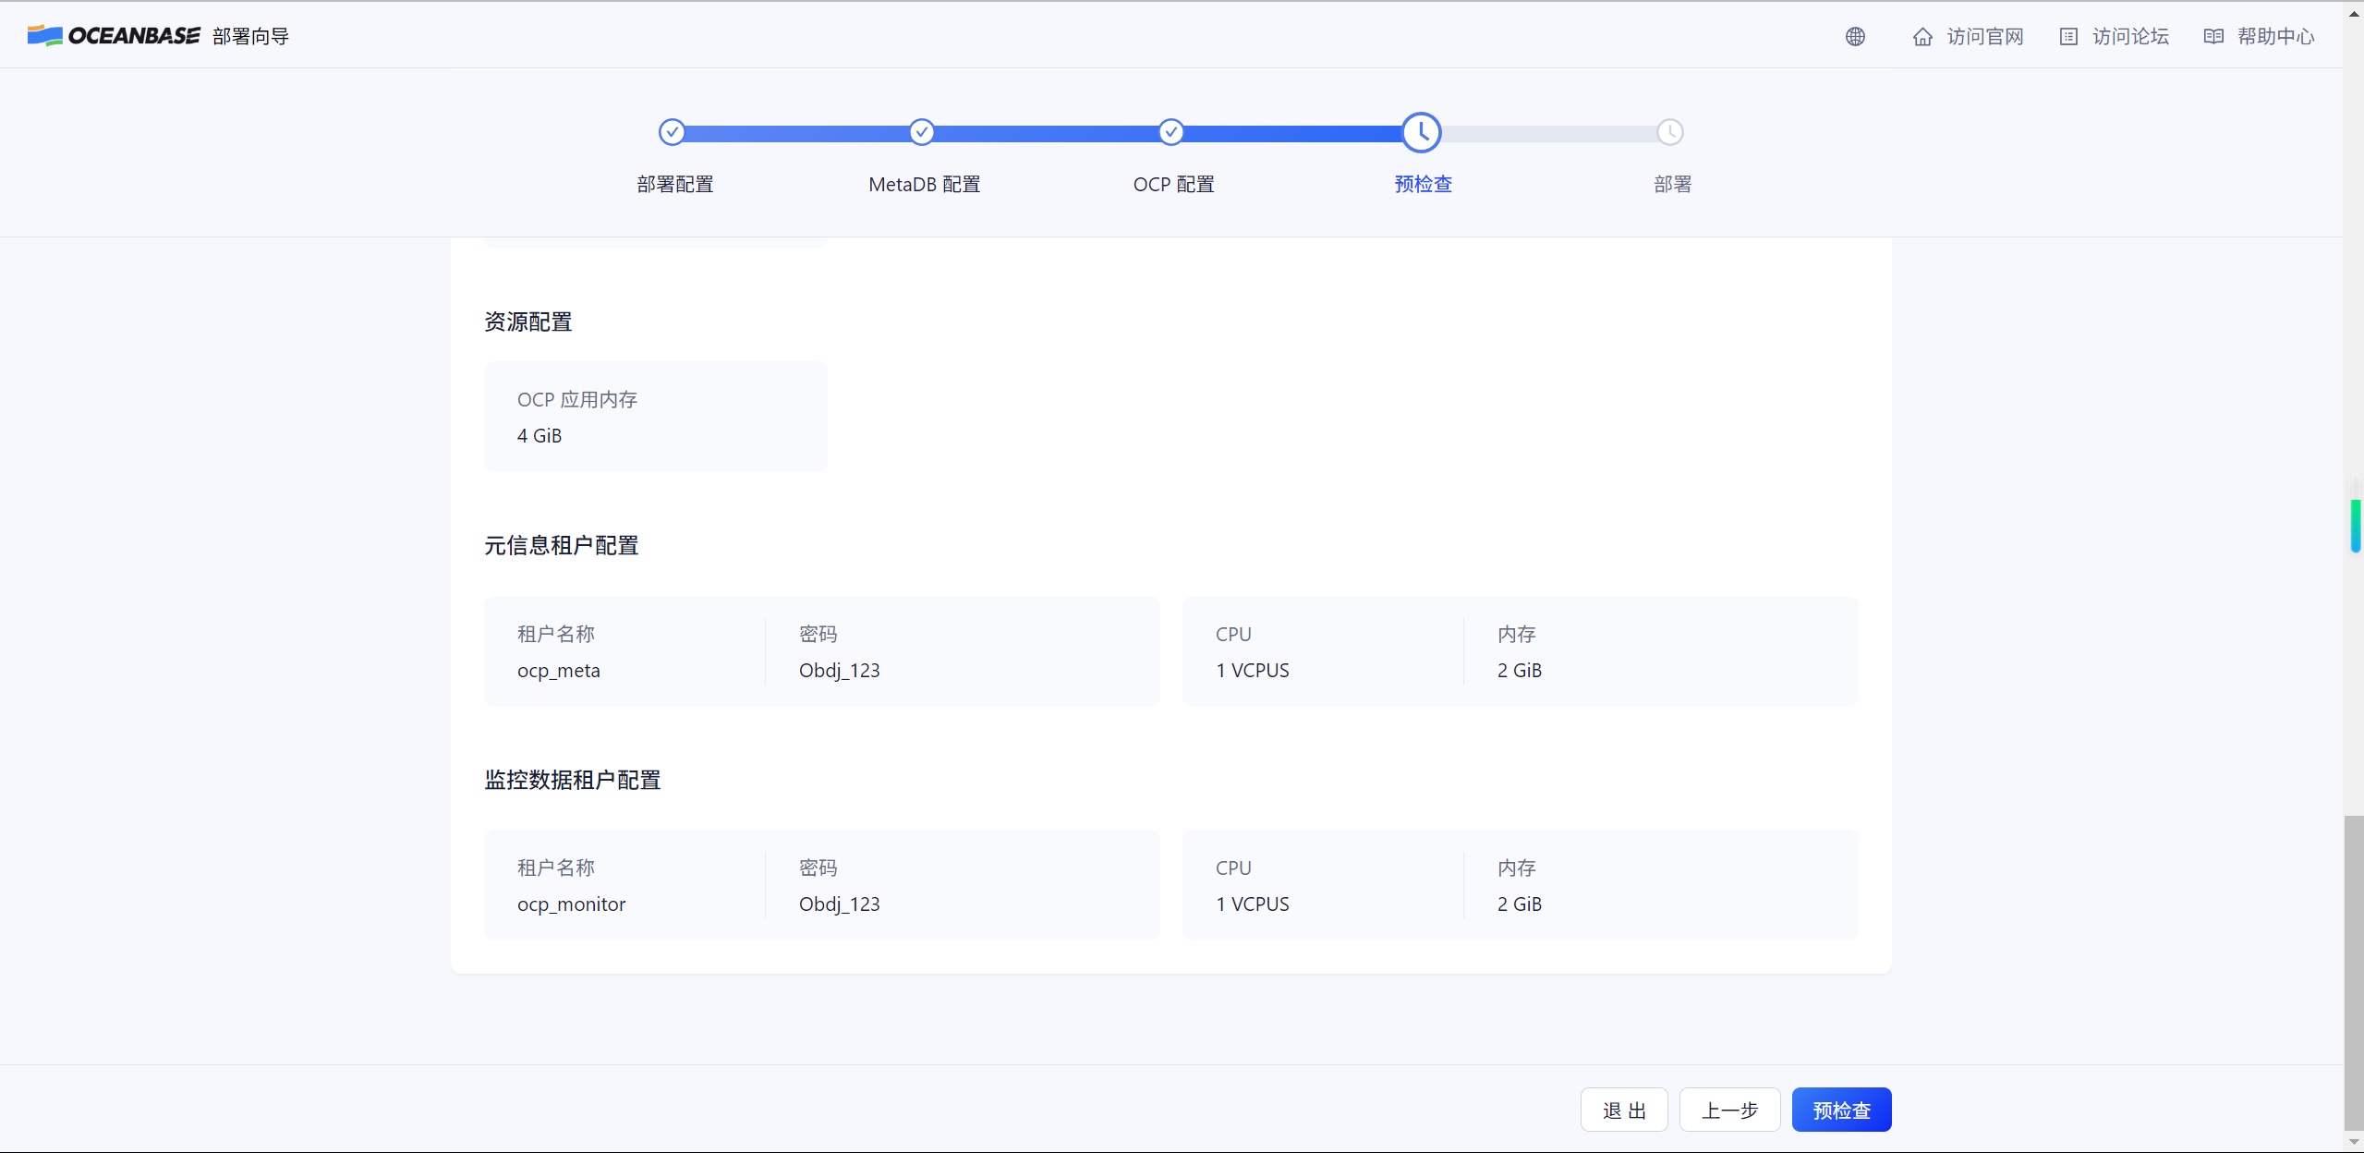Click the ocp_monitor tenant name

(x=572, y=904)
